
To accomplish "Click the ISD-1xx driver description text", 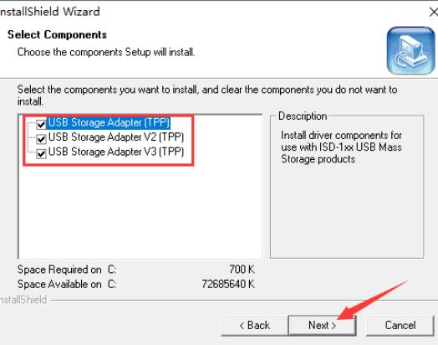I will pos(341,147).
